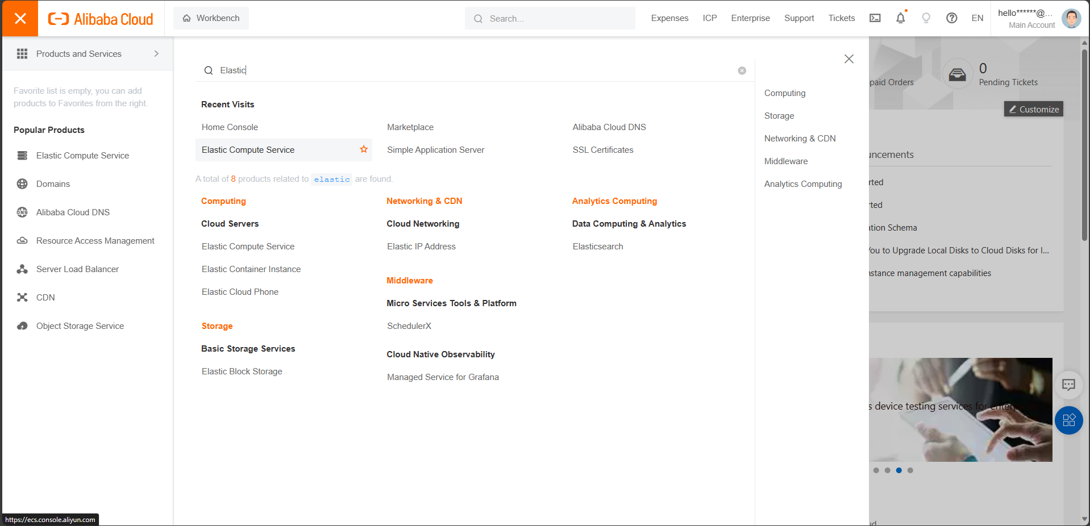Open Elasticsearch product
The height and width of the screenshot is (526, 1090).
[x=598, y=247]
